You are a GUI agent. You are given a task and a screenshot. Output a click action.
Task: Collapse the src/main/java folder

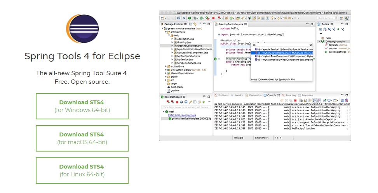(166, 32)
